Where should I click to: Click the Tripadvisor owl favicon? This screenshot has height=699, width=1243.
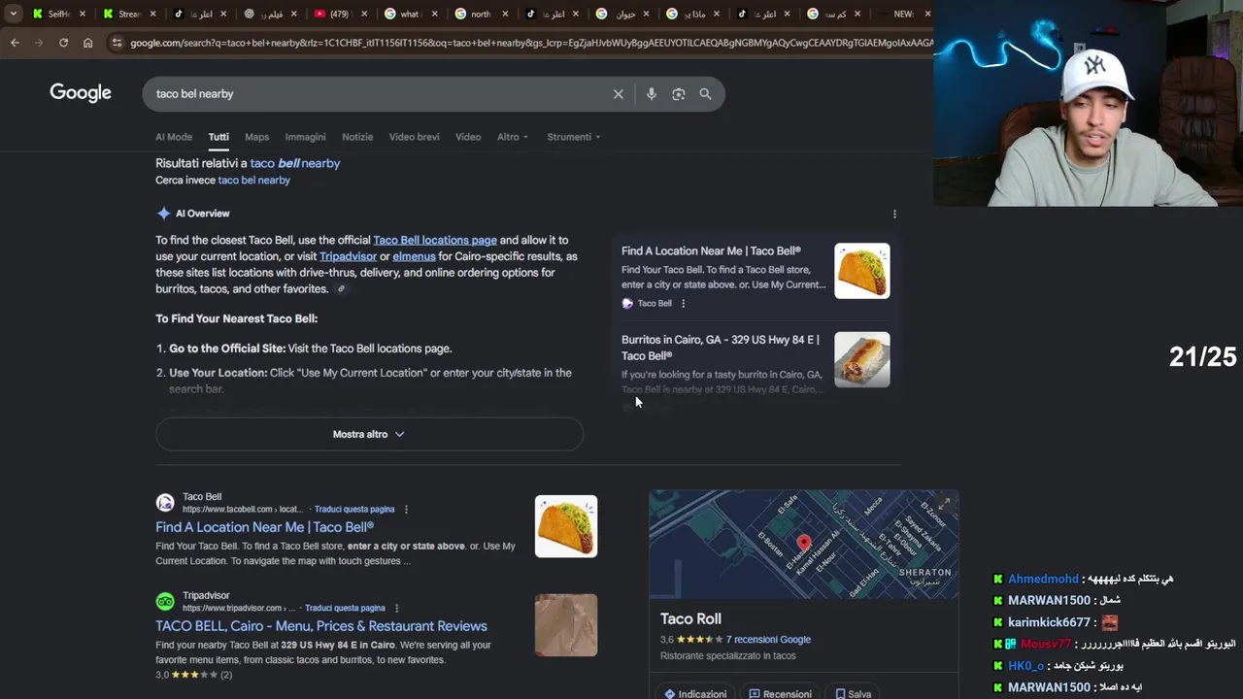coord(165,602)
